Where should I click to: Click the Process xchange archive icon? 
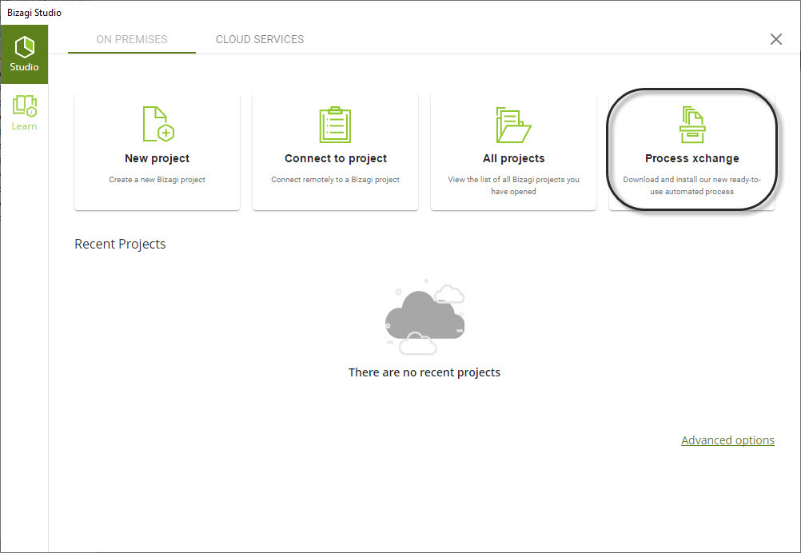click(x=692, y=125)
